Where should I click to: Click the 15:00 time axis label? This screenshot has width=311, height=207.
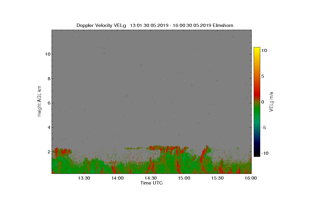(184, 178)
